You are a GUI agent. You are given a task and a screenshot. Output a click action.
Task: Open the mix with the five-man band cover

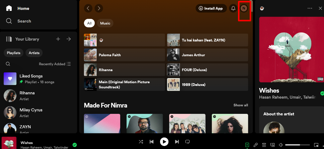(187, 123)
